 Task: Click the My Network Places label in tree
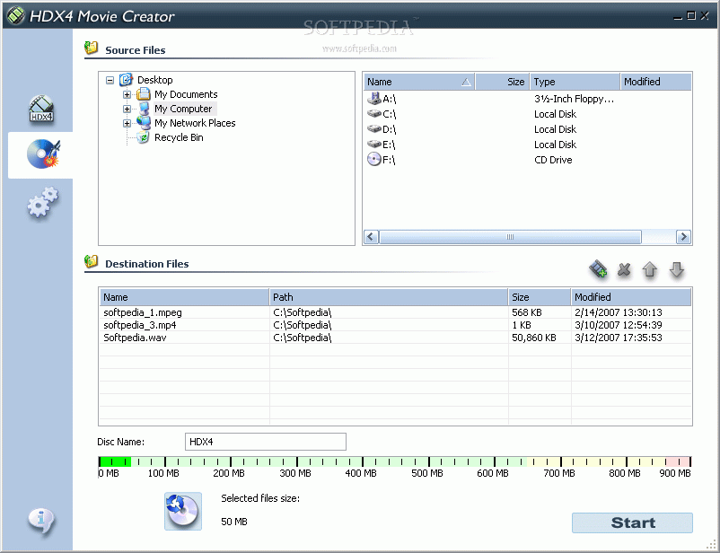(195, 123)
